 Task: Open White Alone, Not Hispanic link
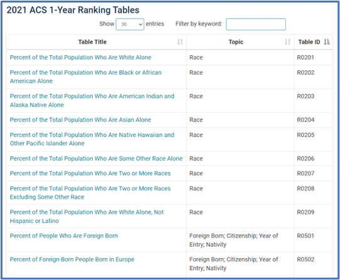point(87,216)
